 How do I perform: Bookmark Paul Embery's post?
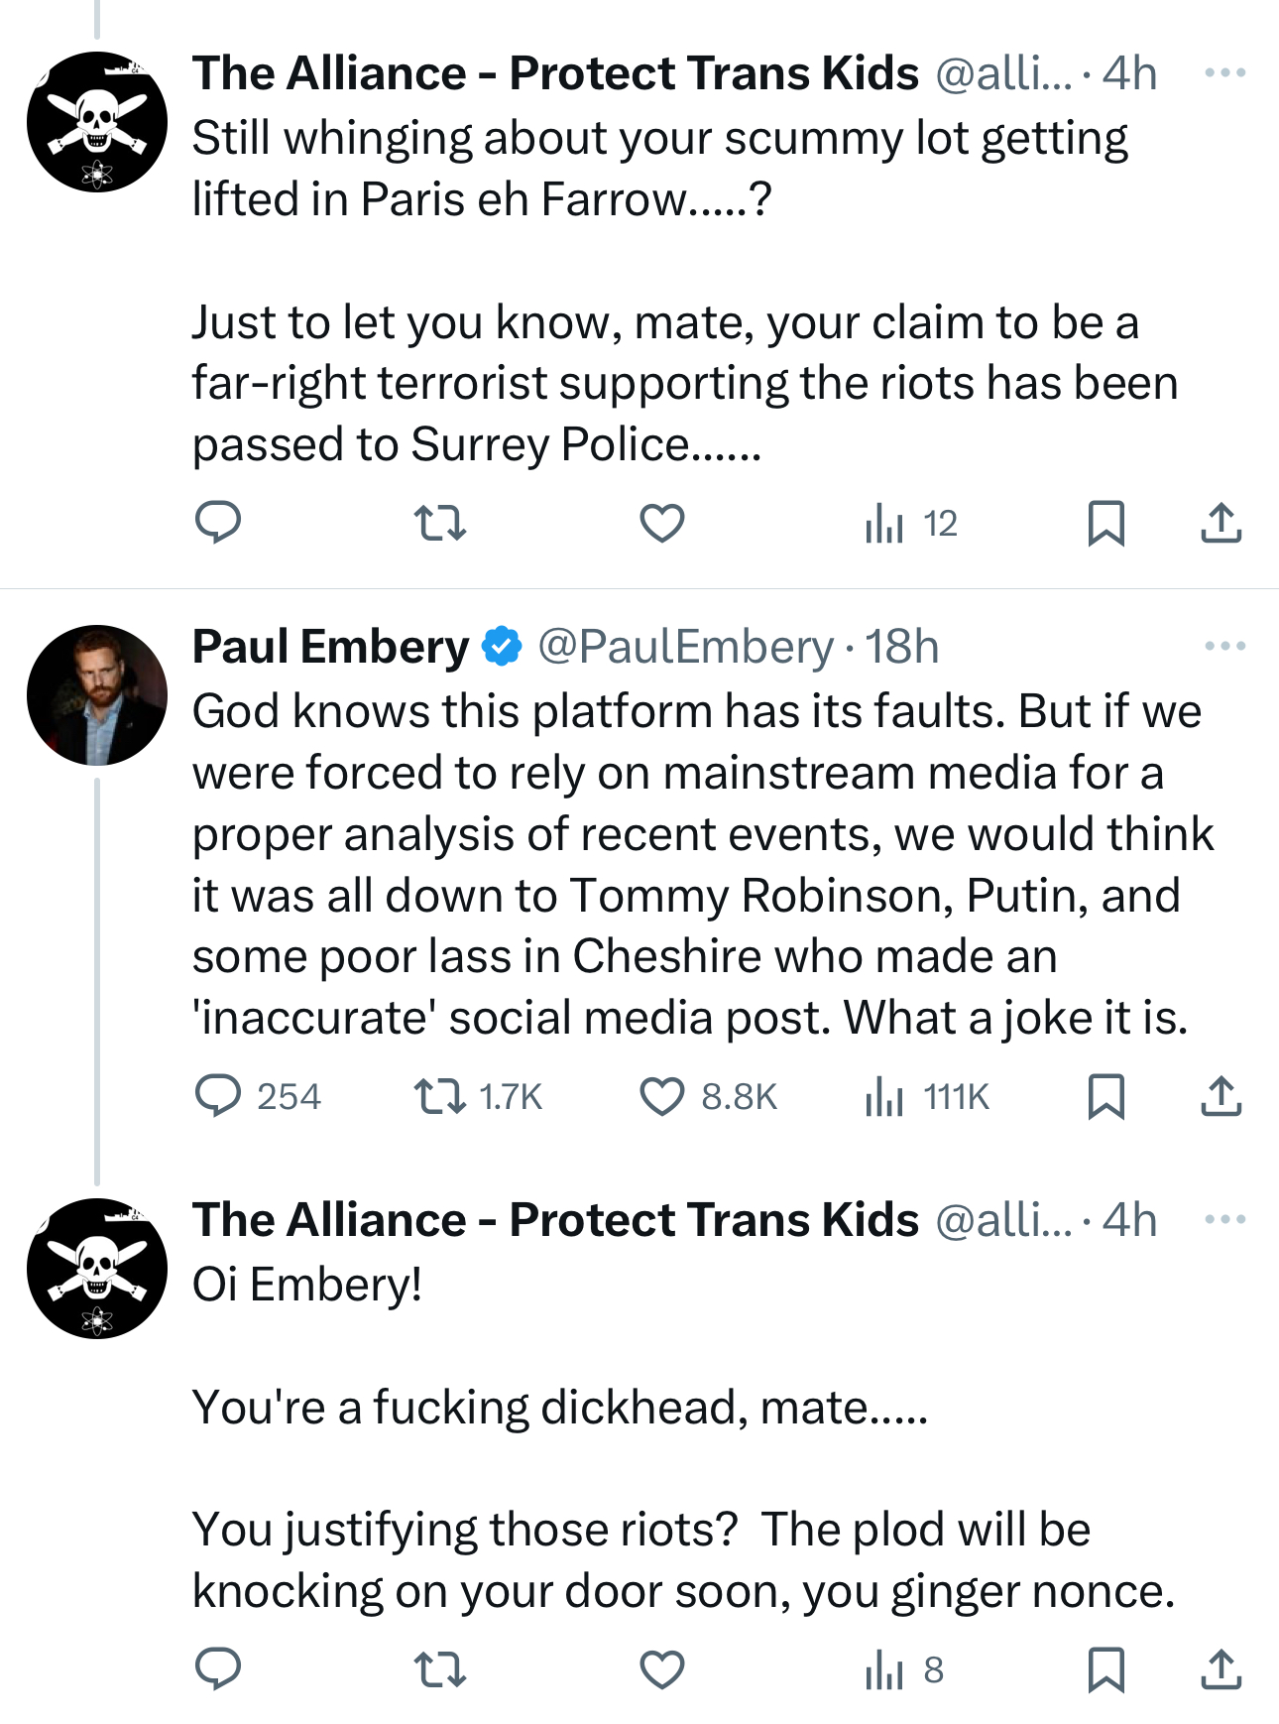[1105, 1096]
